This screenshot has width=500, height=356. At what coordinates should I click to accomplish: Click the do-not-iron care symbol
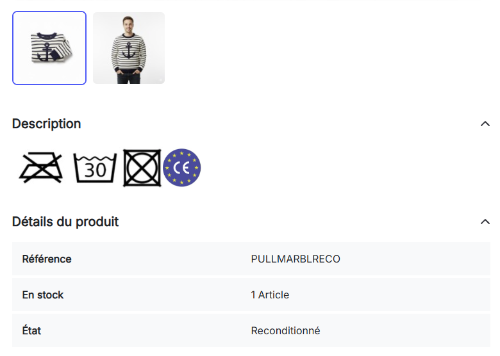click(x=42, y=168)
